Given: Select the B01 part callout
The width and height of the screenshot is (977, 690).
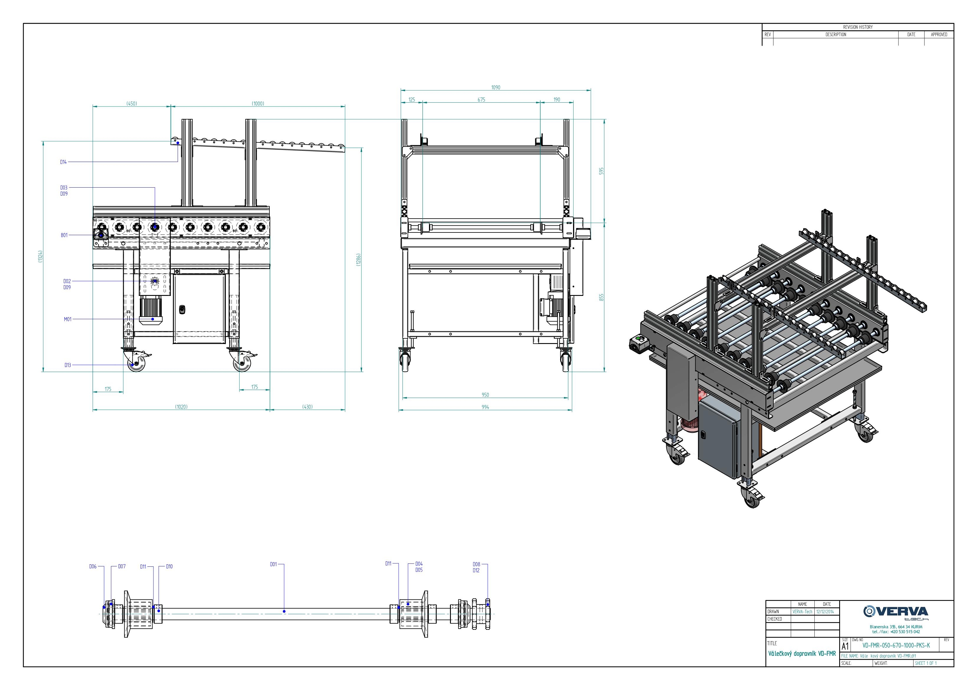Looking at the screenshot, I should pos(64,235).
